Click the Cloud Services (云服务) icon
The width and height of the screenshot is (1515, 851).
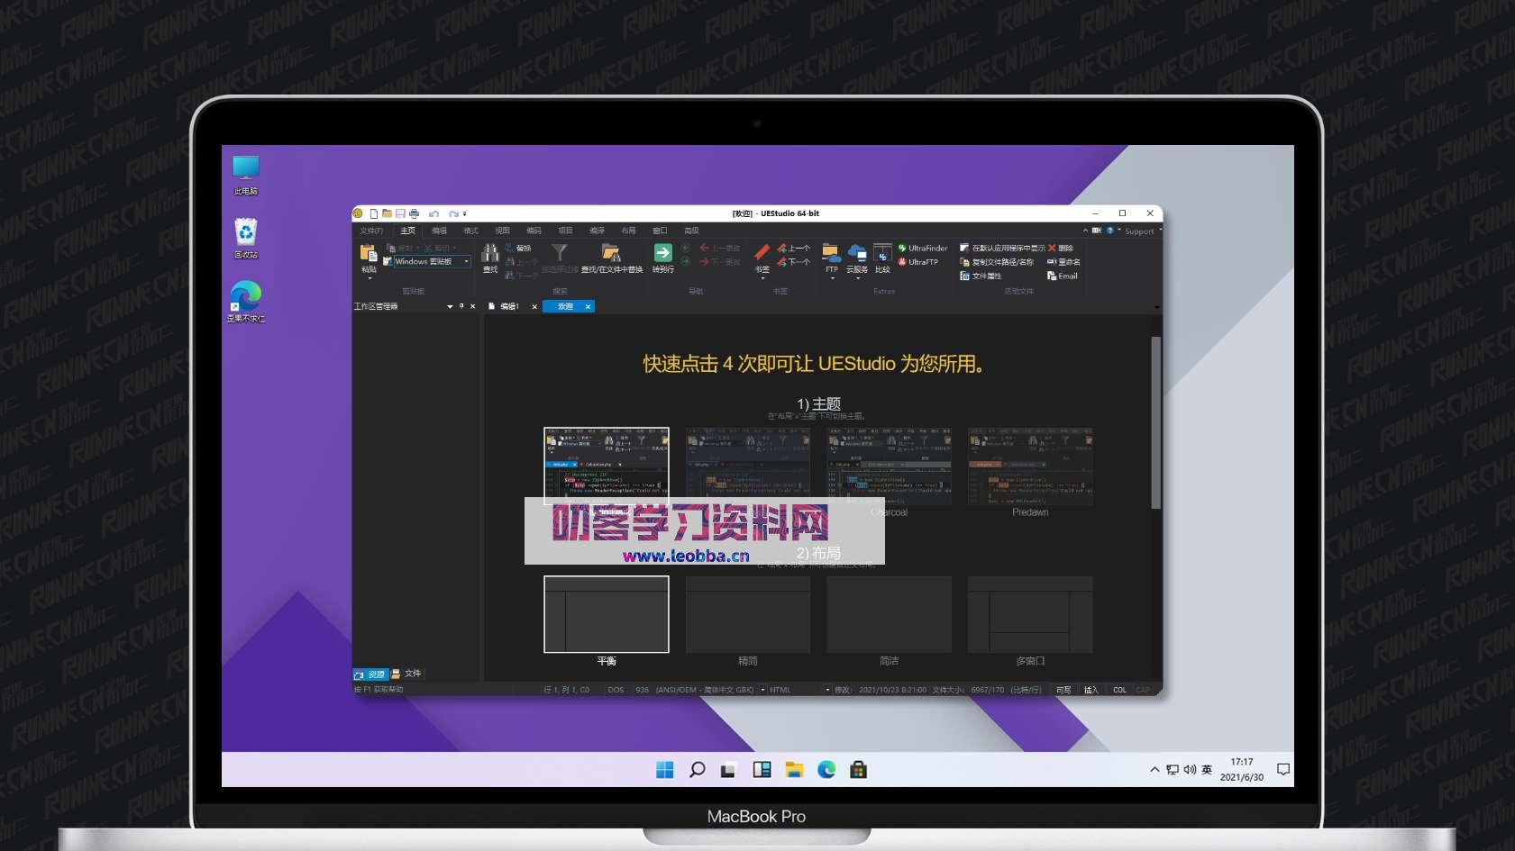[857, 253]
